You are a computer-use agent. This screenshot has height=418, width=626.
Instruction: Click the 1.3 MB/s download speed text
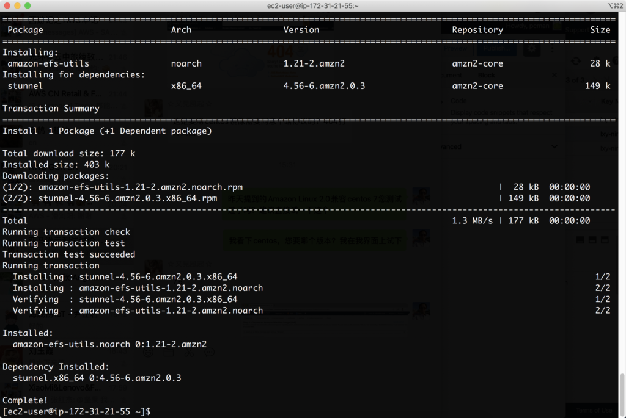472,221
